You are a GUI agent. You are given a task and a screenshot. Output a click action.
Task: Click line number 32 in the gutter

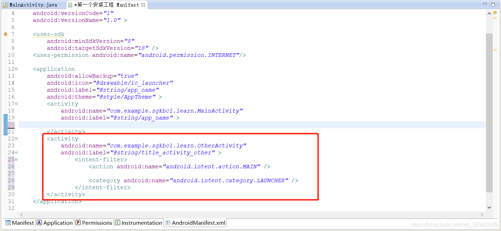click(11, 208)
